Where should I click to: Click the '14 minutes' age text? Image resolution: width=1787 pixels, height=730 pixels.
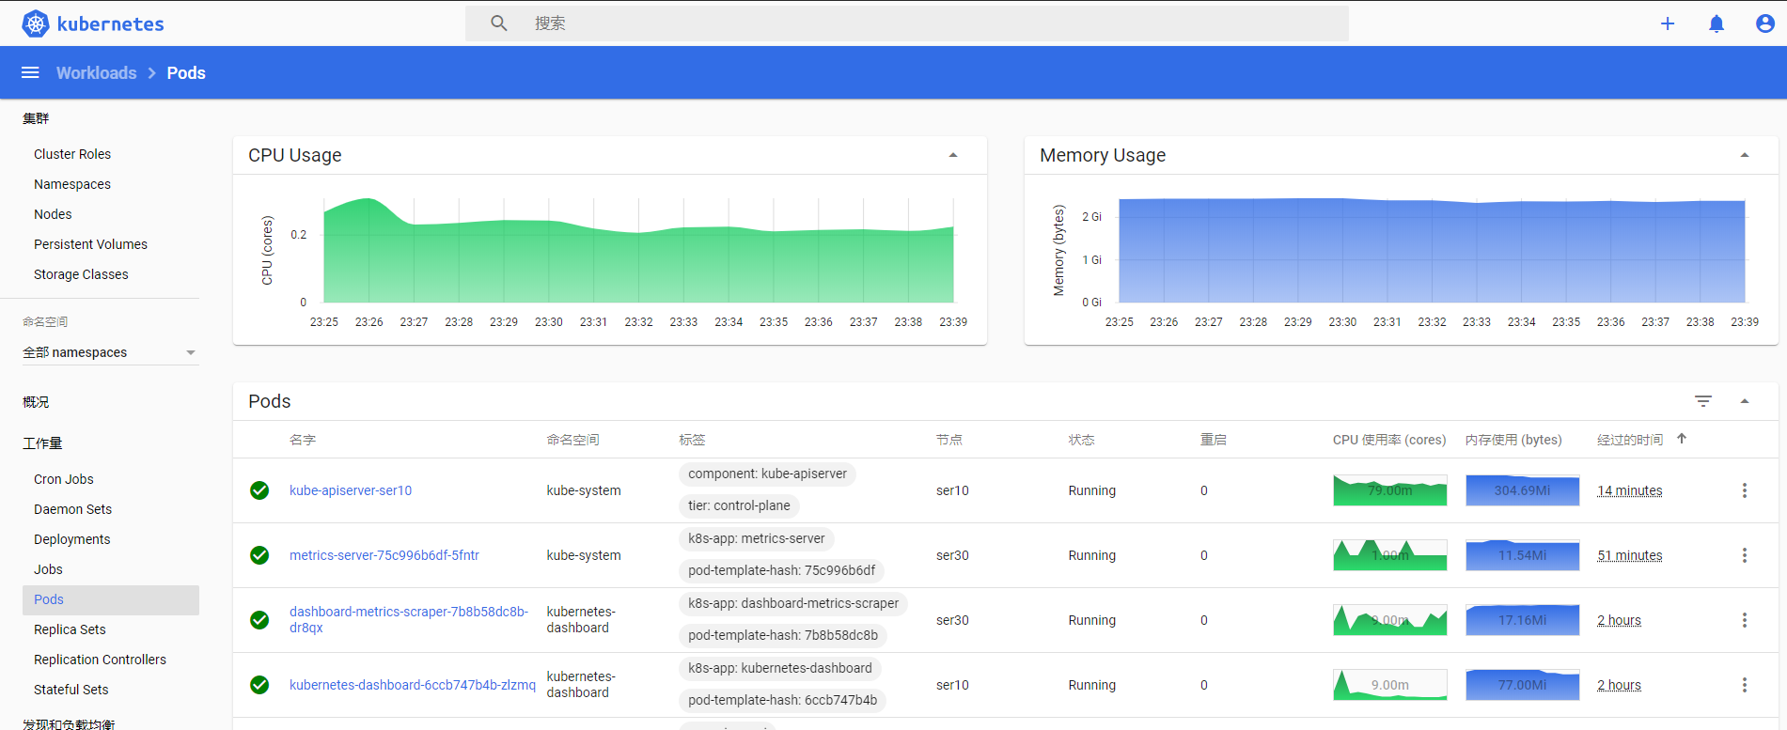1629,490
